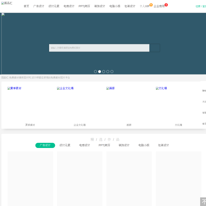Click the green 注册 / 登录 link
Viewport: 206px width, 206px height.
(201, 6)
